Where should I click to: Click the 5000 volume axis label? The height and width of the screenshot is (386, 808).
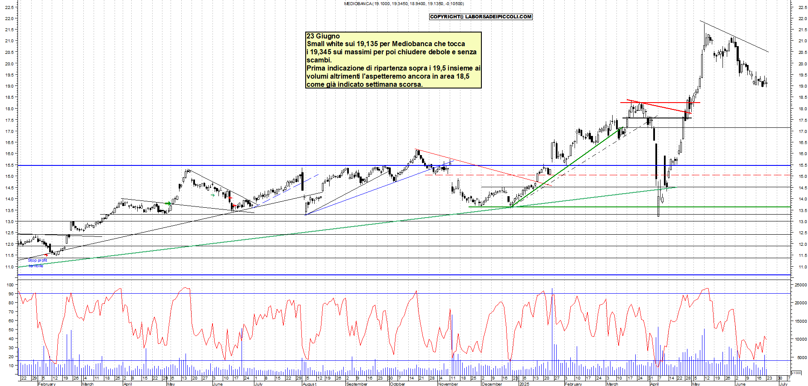(x=802, y=358)
